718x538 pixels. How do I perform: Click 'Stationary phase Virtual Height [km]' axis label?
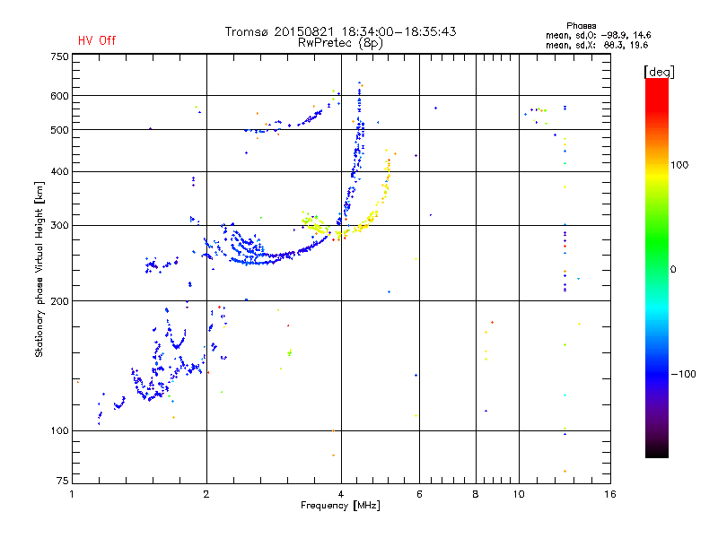click(x=39, y=269)
